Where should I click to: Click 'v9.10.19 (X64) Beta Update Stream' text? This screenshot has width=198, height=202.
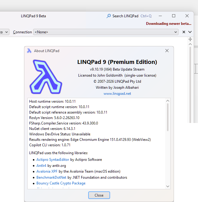pos(117,69)
